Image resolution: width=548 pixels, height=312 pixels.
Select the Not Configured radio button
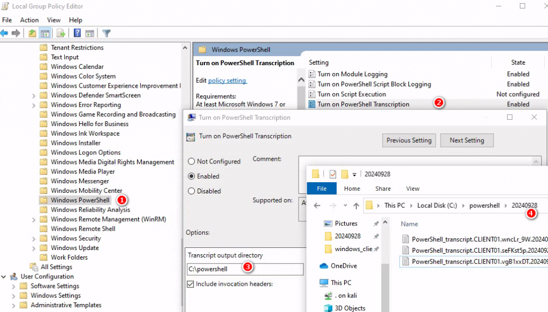click(191, 161)
